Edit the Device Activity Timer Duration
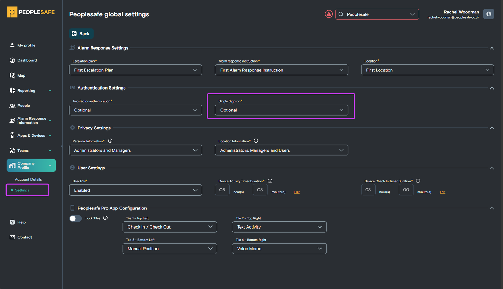This screenshot has height=289, width=503. [x=297, y=192]
